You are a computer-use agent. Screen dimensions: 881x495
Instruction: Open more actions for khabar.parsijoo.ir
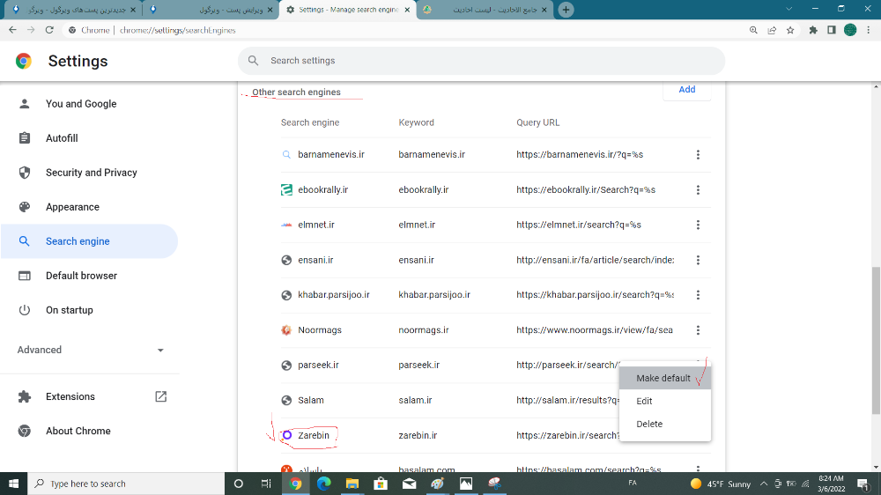point(698,295)
